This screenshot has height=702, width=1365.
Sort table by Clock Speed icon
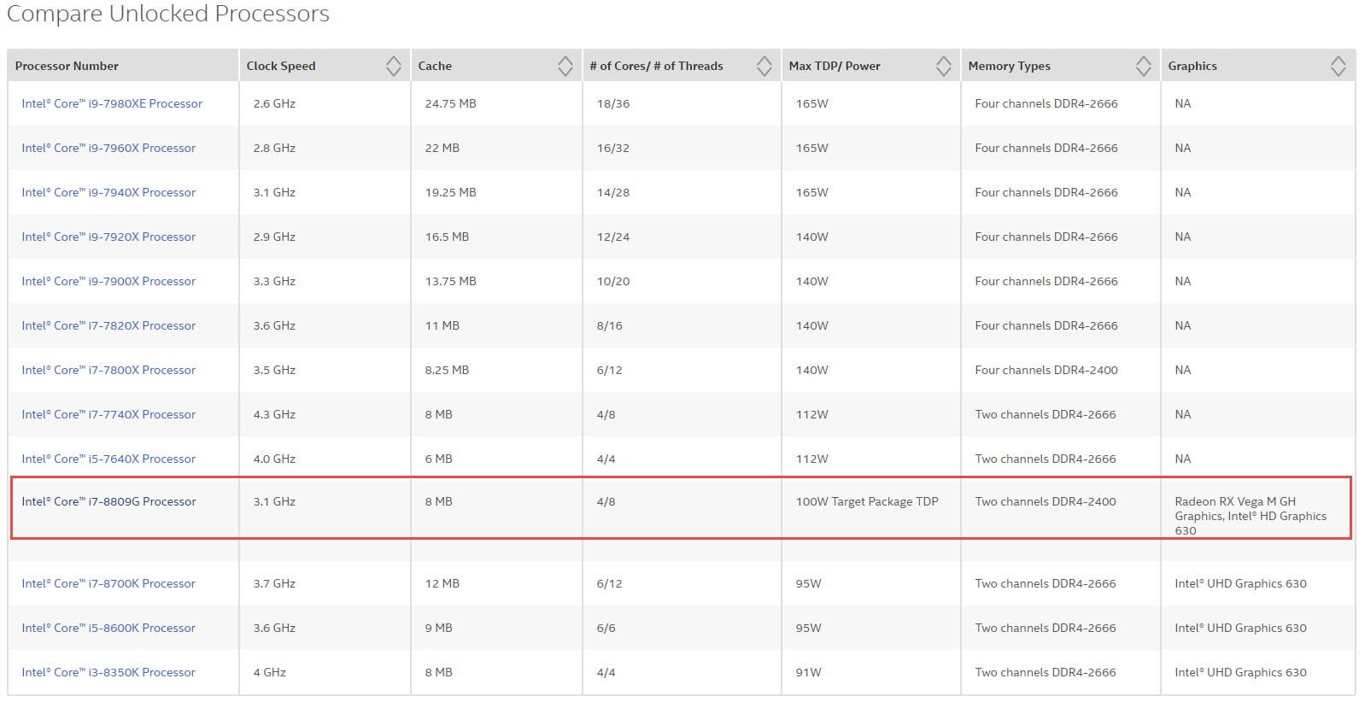[x=393, y=66]
